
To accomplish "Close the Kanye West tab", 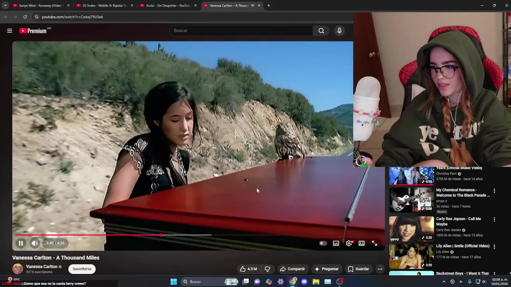I will click(x=68, y=6).
